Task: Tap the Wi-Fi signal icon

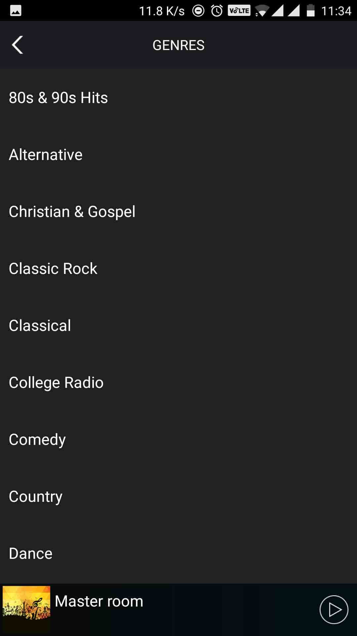Action: (x=261, y=12)
